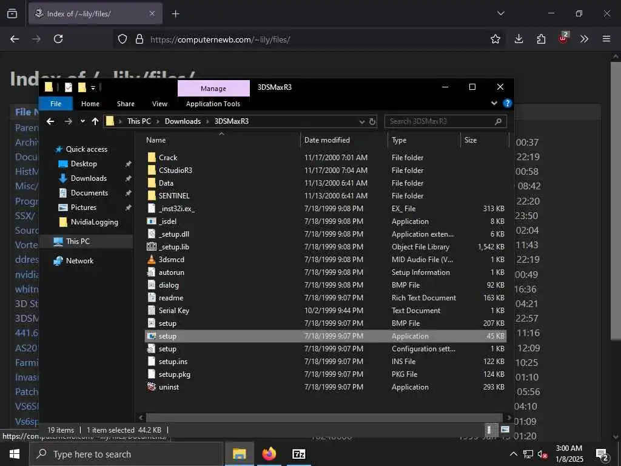Viewport: 621px width, 466px height.
Task: Open Firefox downloads panel
Action: (x=519, y=39)
